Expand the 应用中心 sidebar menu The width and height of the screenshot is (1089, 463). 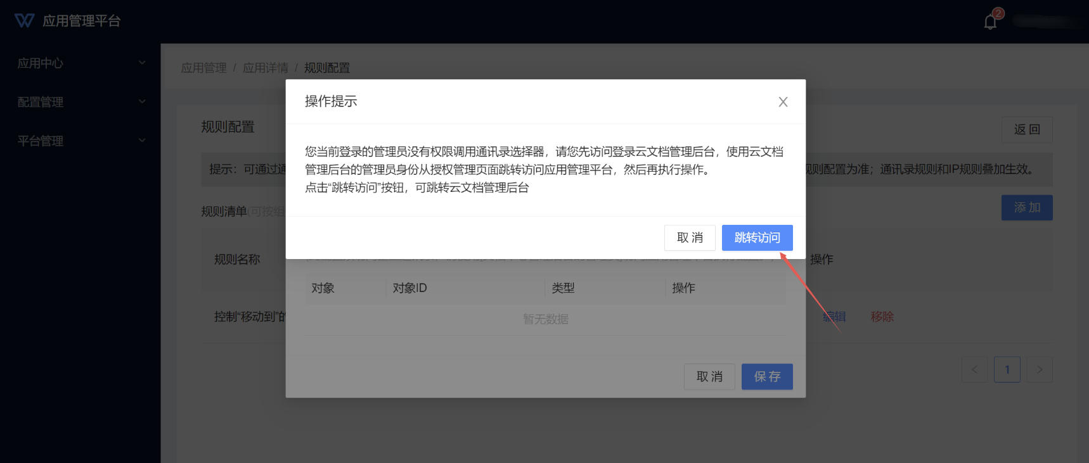[81, 63]
